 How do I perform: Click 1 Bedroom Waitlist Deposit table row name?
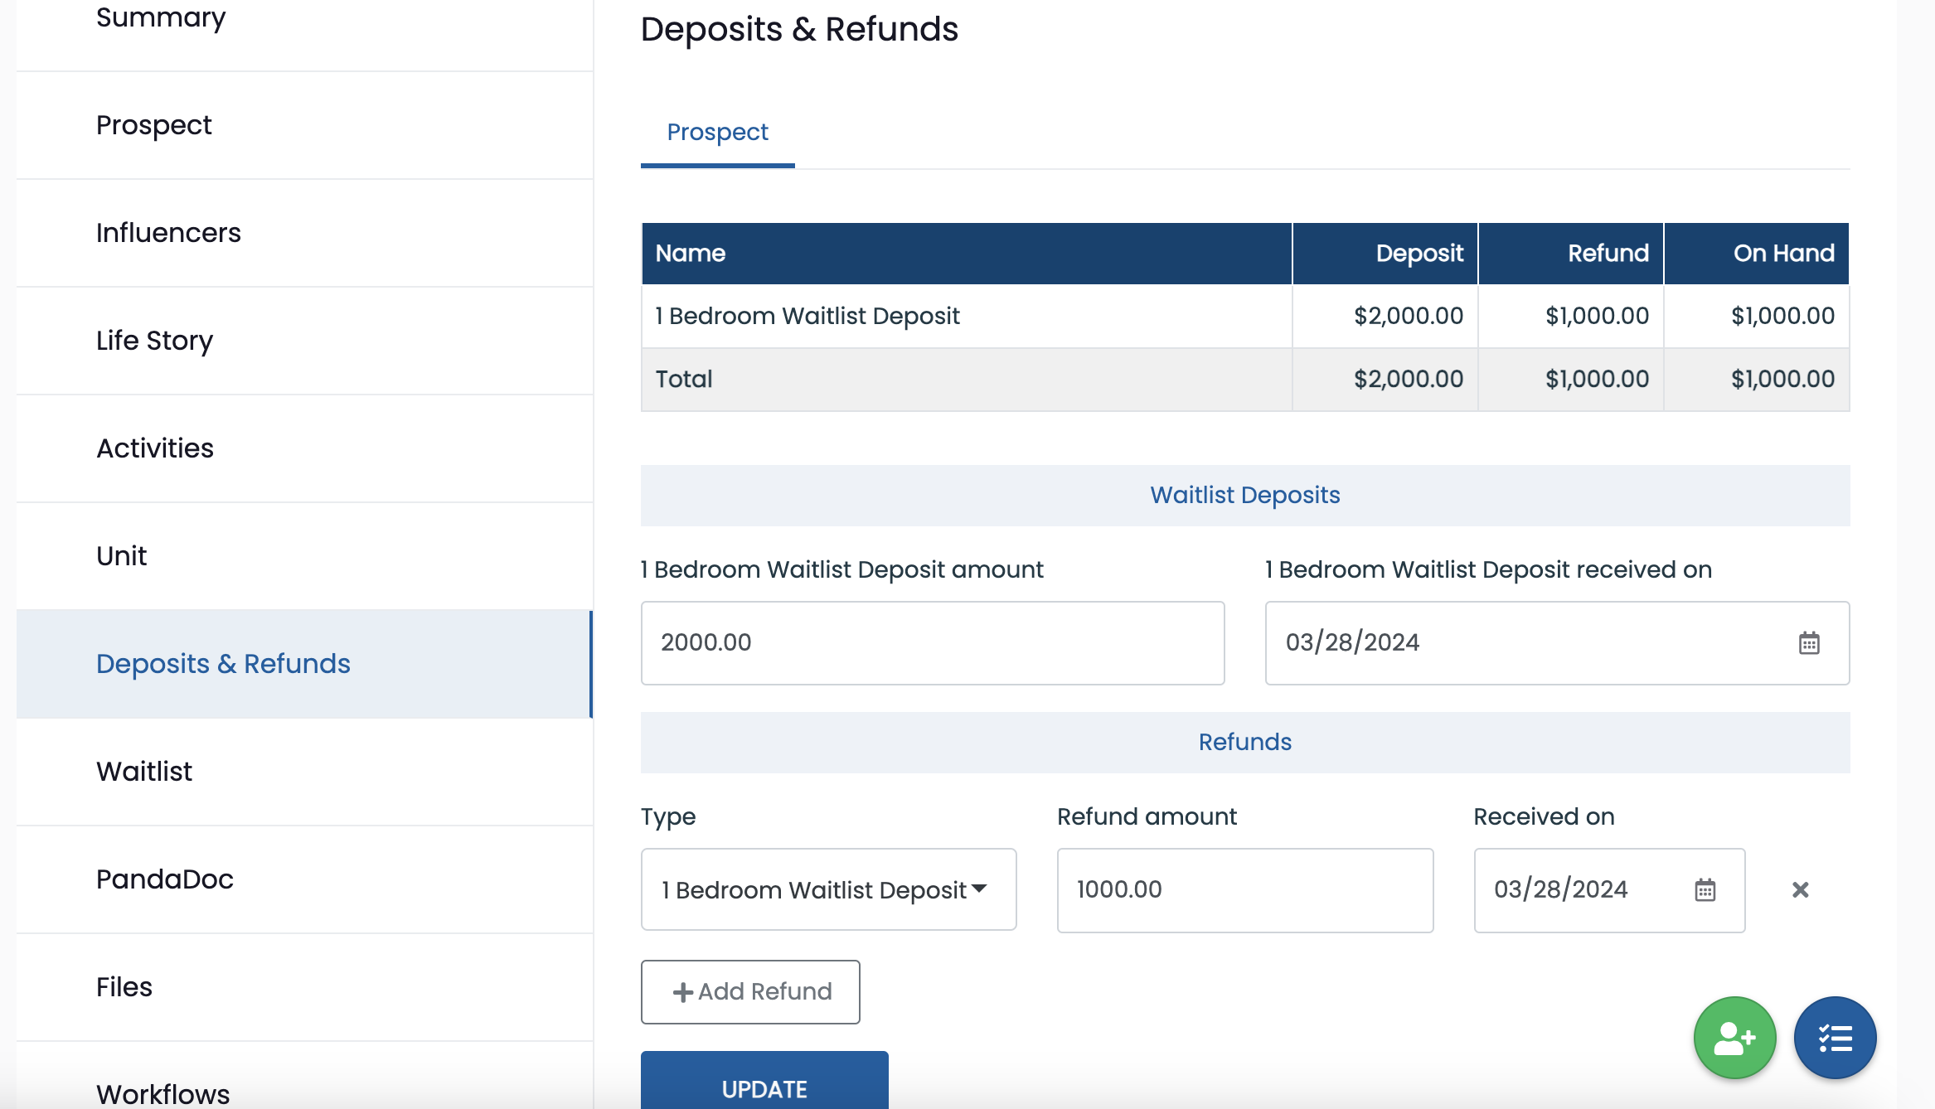click(807, 316)
